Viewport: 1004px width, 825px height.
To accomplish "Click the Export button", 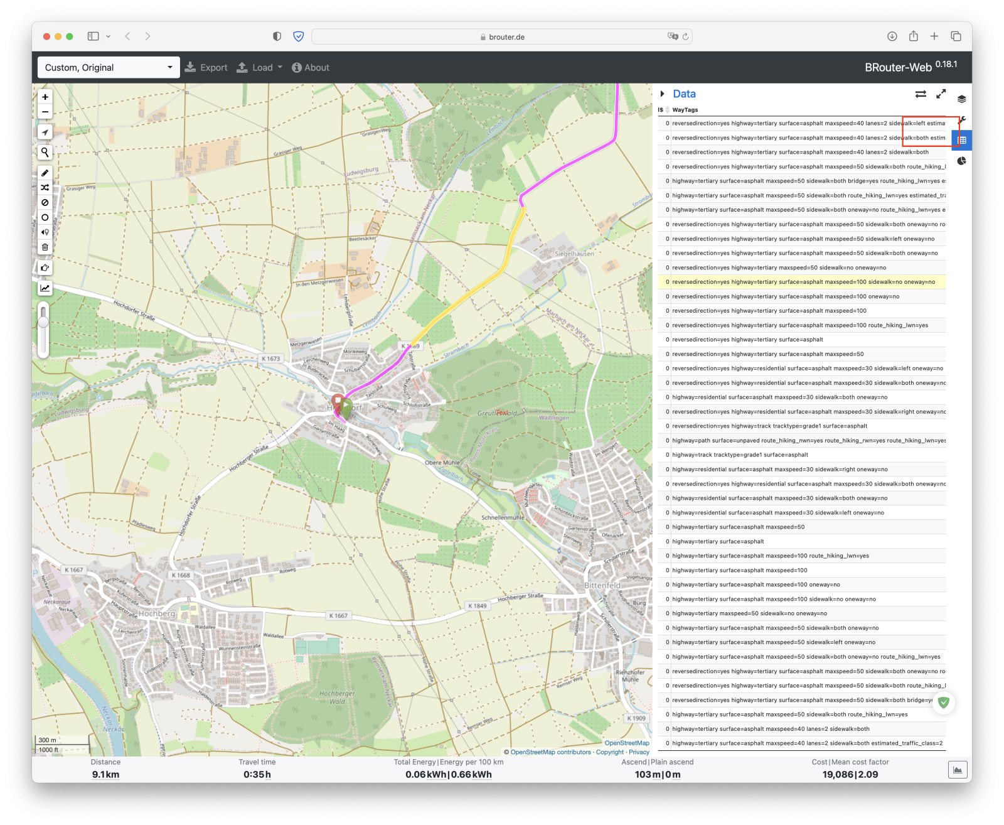I will (206, 67).
